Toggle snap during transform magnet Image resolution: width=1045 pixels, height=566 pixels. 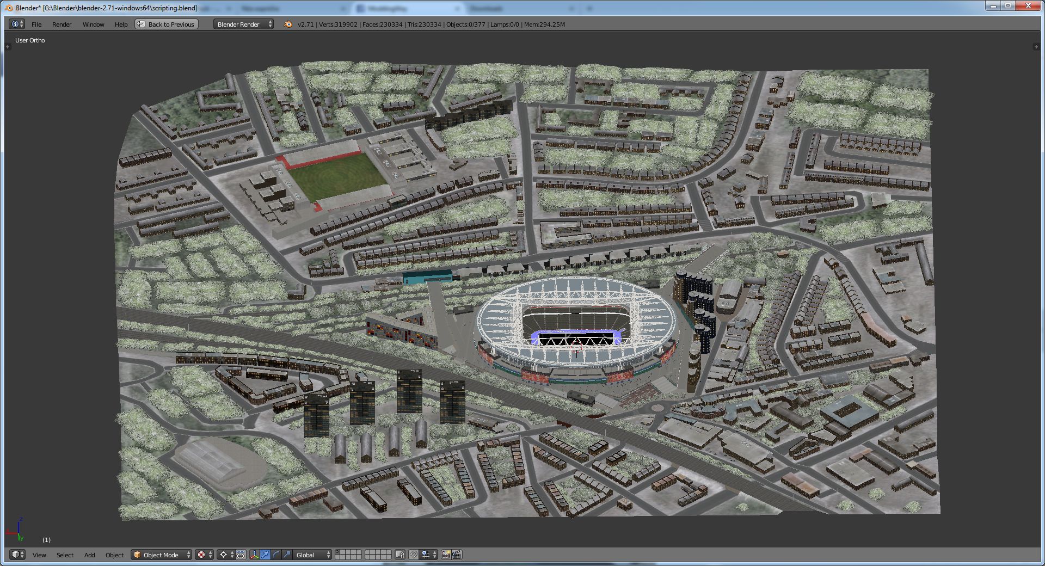(413, 555)
